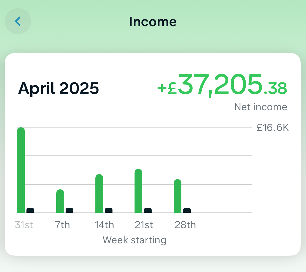Tap the green bar for week 7th

point(60,201)
